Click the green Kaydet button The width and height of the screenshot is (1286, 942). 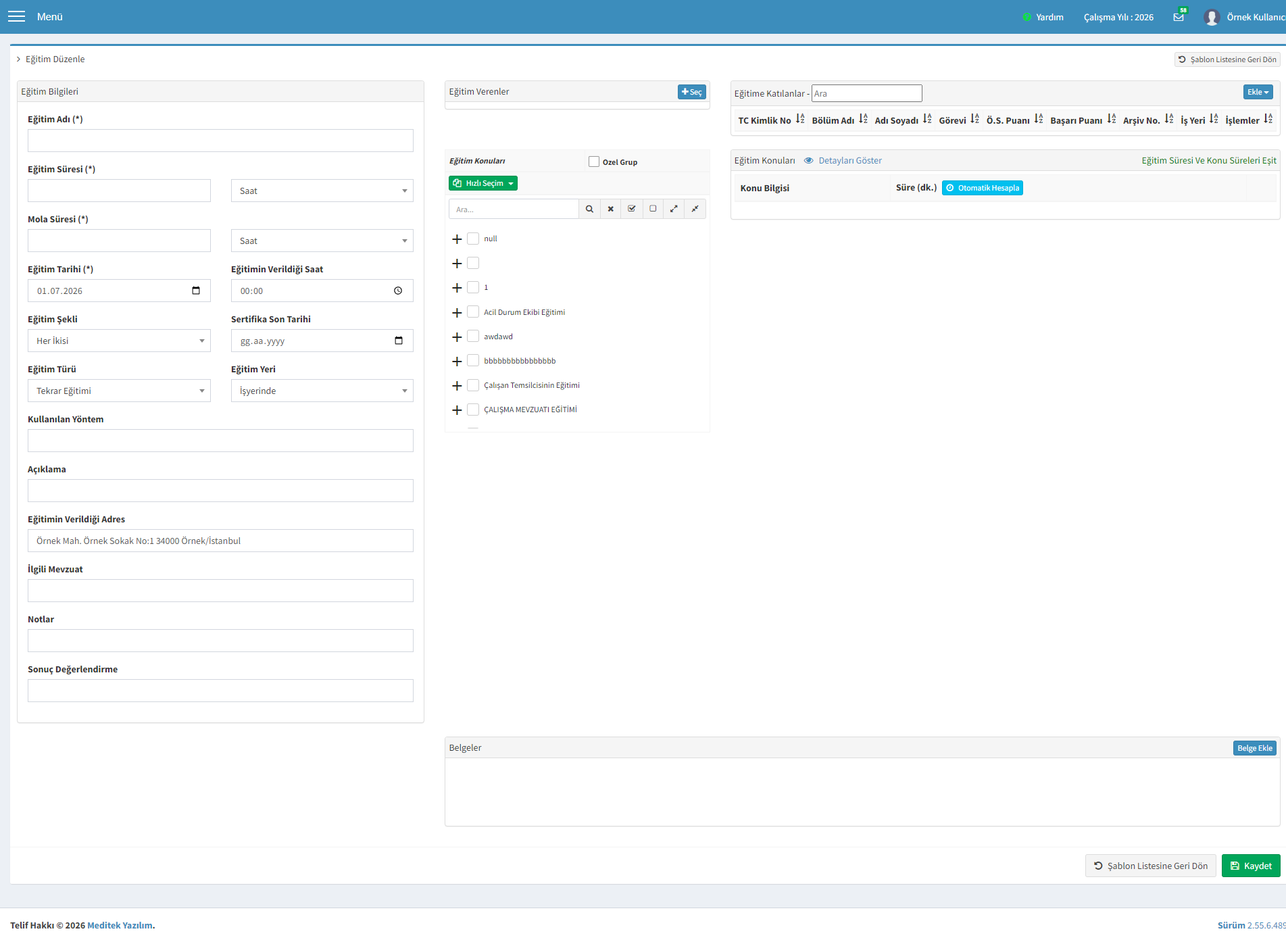coord(1251,866)
